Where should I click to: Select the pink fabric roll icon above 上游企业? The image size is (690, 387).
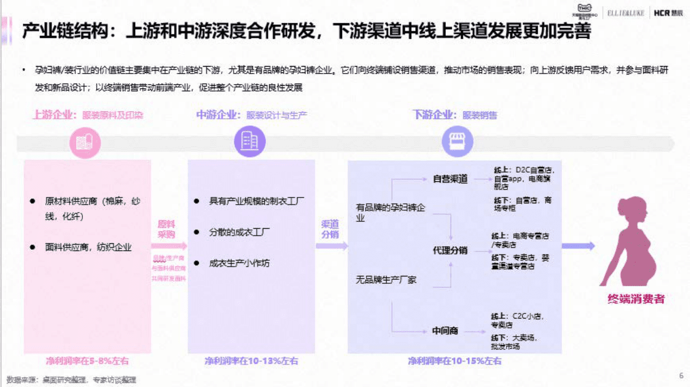click(x=85, y=143)
